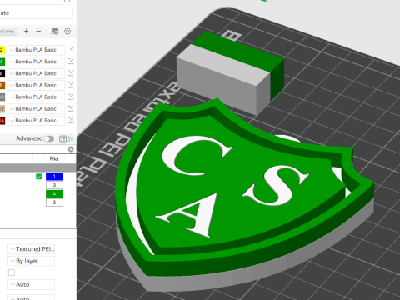The height and width of the screenshot is (300, 400).
Task: Sync filament list from AMS icon
Action: [55, 32]
